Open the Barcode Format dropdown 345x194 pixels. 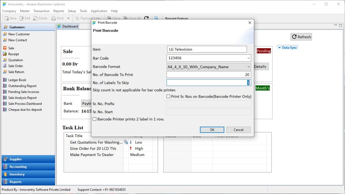[249, 67]
